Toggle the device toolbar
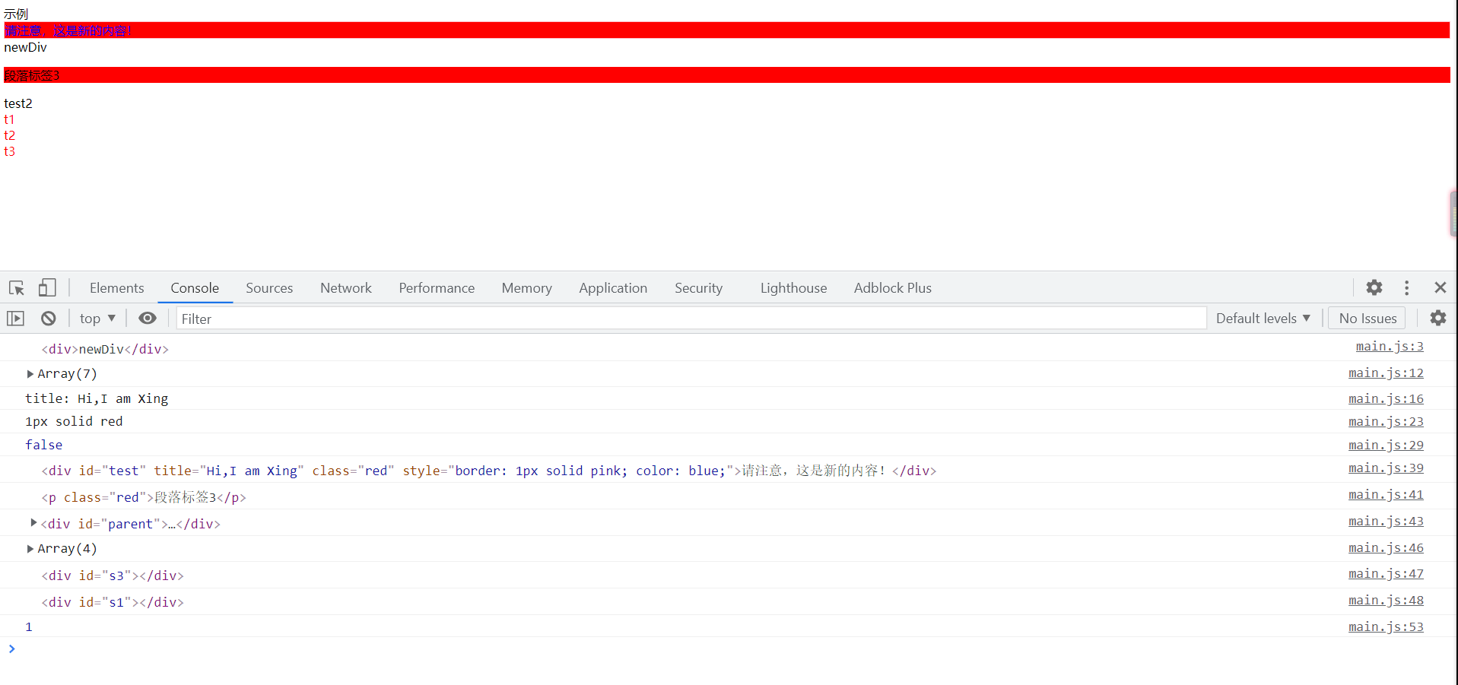 tap(46, 287)
